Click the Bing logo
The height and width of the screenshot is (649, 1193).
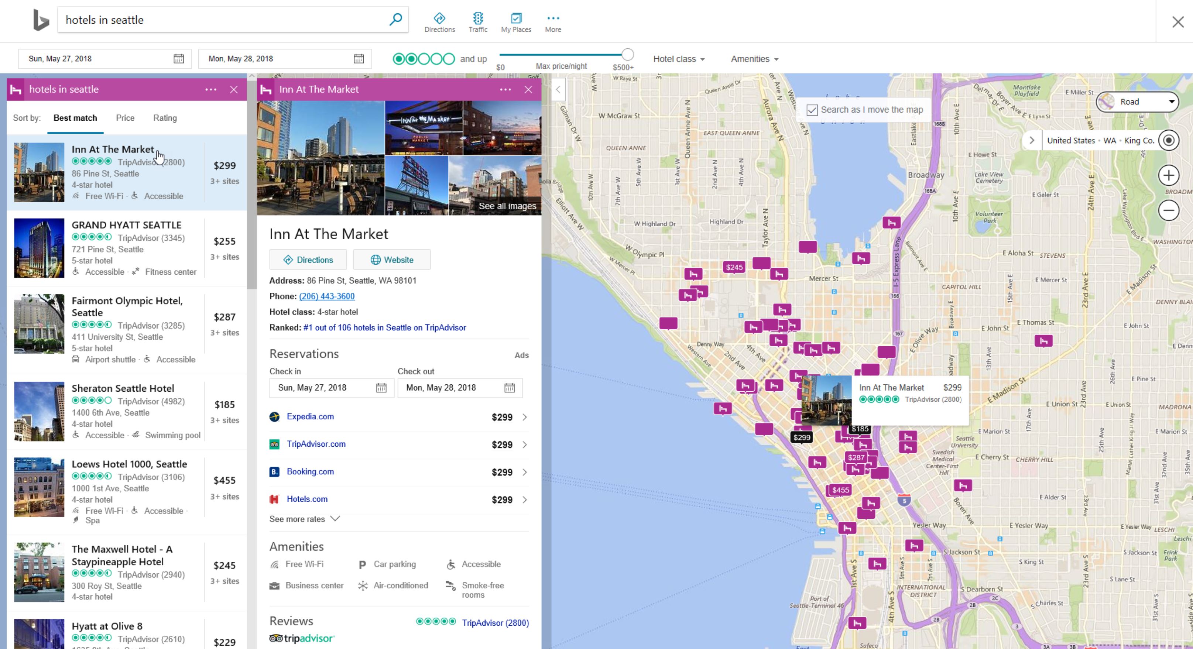coord(41,20)
